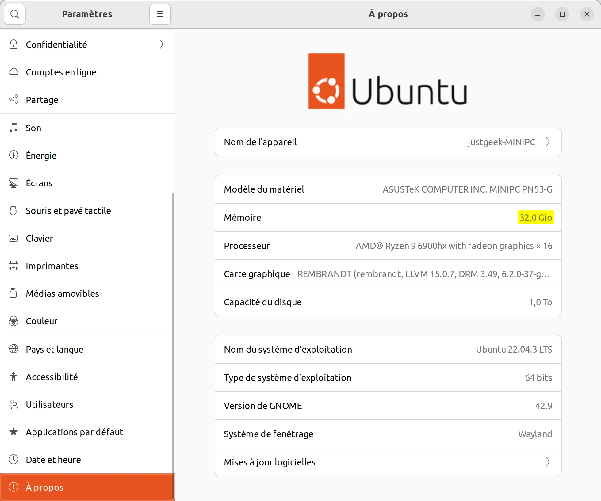Select Clavier settings entry
The width and height of the screenshot is (601, 501).
click(87, 238)
